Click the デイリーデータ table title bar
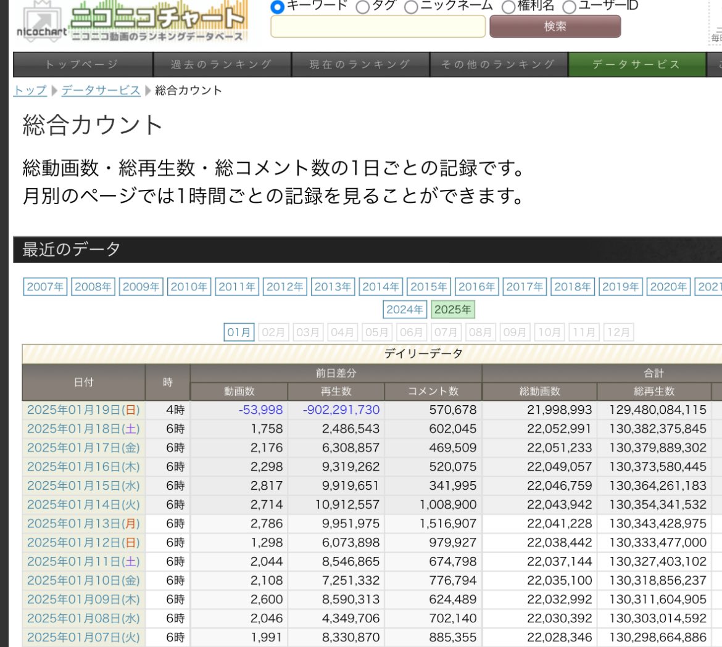Image resolution: width=722 pixels, height=647 pixels. pos(372,353)
